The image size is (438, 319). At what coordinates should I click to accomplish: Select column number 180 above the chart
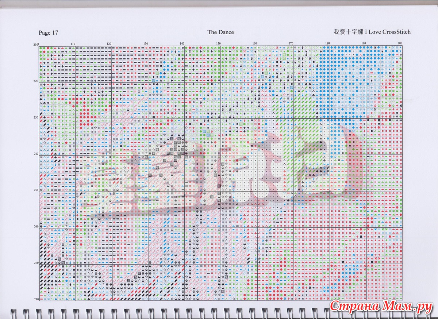tap(327, 44)
